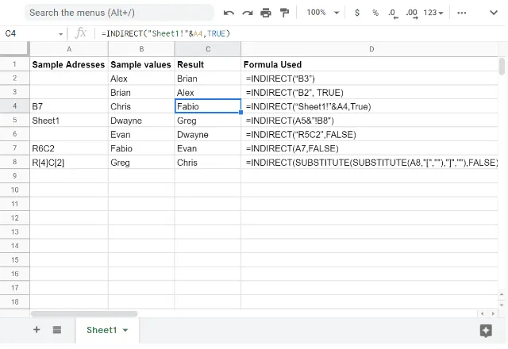Activate the Paint format tool
The image size is (508, 349).
click(284, 13)
